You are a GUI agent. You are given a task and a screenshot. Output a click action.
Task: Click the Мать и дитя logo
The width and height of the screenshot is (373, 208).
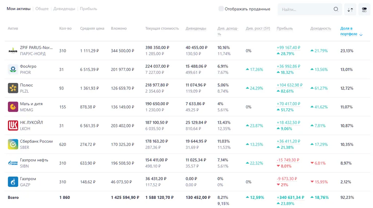(x=13, y=107)
